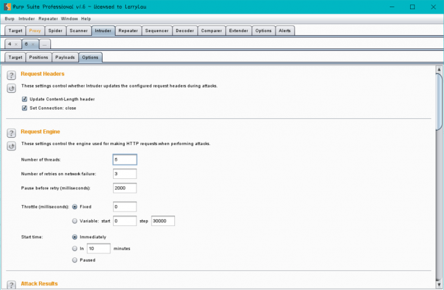Switch to the Comparer tab

click(x=212, y=31)
